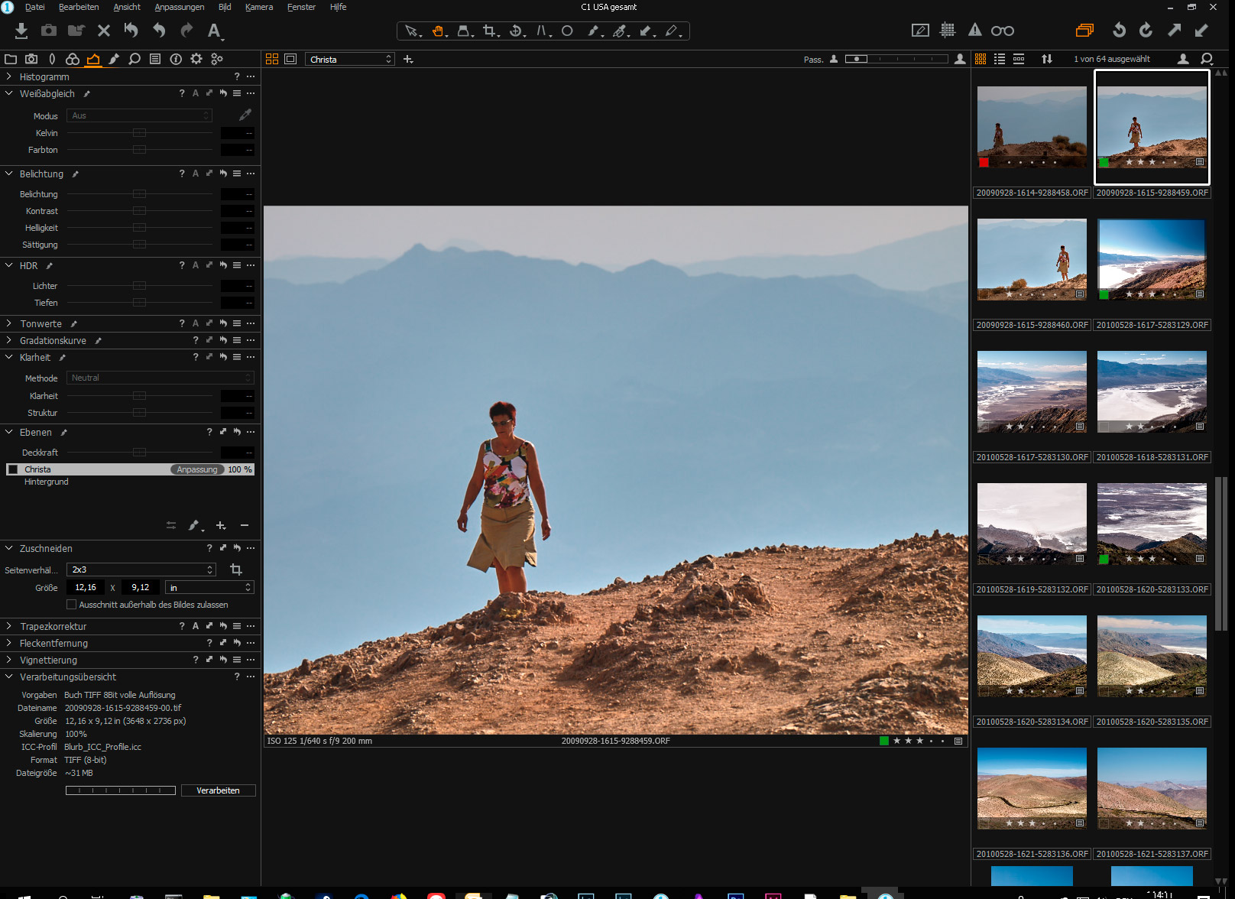Open the Library folder tool tab
1235x899 pixels.
11,59
